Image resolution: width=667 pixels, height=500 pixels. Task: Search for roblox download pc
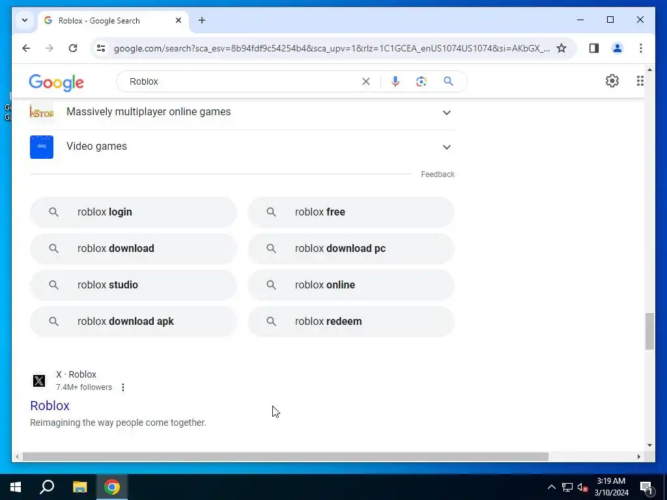click(351, 248)
